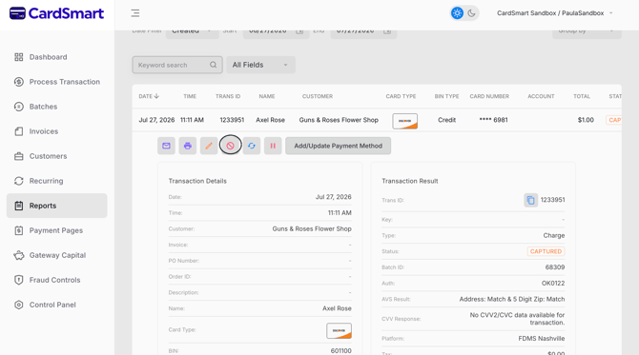Click the Process Transaction dollar icon
The height and width of the screenshot is (355, 639).
click(x=19, y=82)
